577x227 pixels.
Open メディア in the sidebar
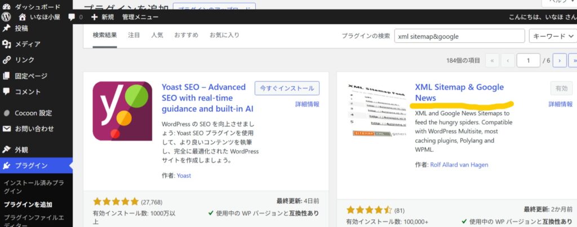click(28, 44)
